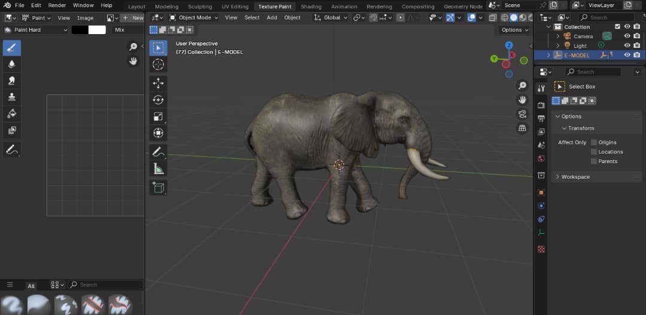Switch perspective/orthographic with grid gizmo
Viewport: 646px width, 315px height.
click(x=522, y=128)
